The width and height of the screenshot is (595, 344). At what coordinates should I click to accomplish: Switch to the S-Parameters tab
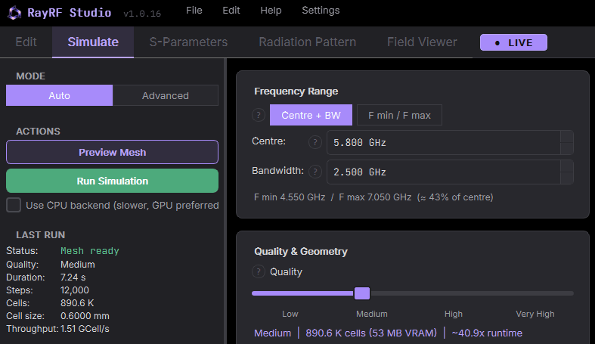point(188,42)
